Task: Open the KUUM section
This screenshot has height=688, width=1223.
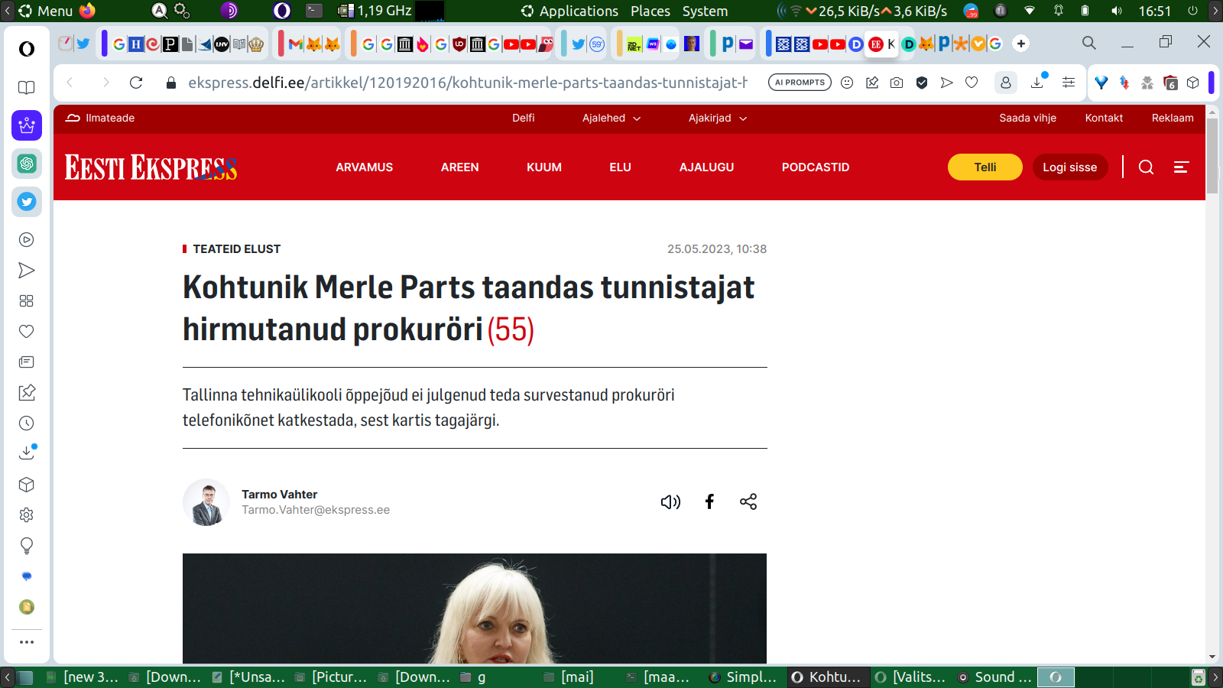Action: coord(544,167)
